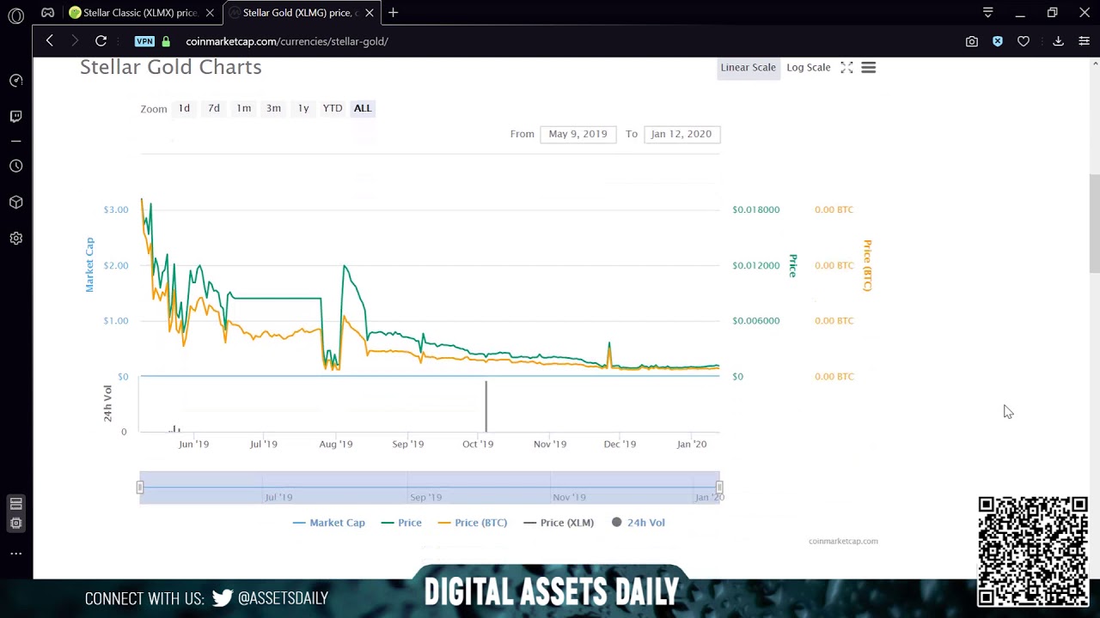Click the forward navigation arrow

pyautogui.click(x=75, y=40)
